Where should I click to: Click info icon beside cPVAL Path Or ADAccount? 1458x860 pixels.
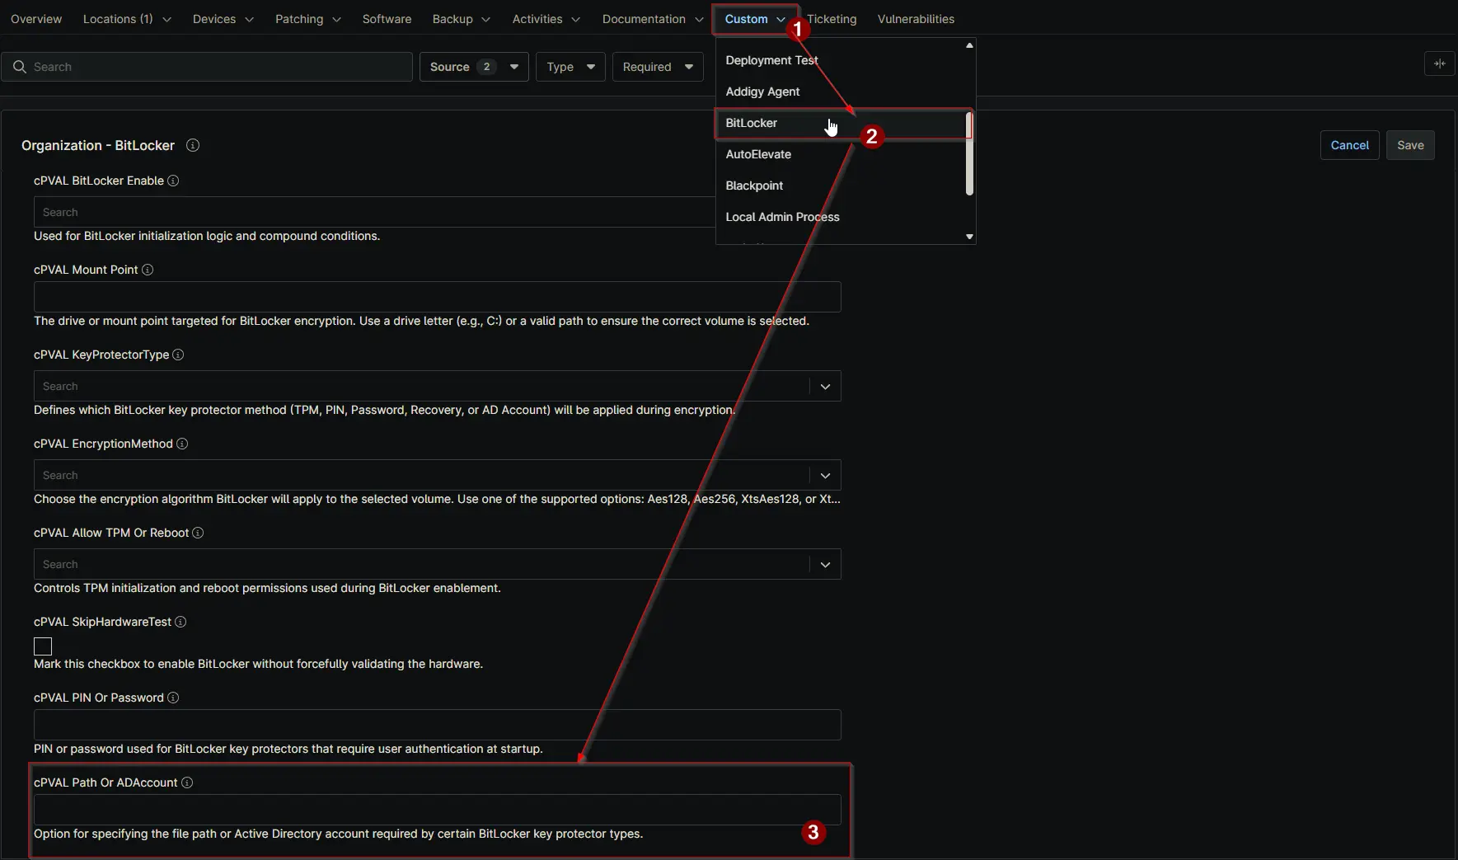click(188, 782)
